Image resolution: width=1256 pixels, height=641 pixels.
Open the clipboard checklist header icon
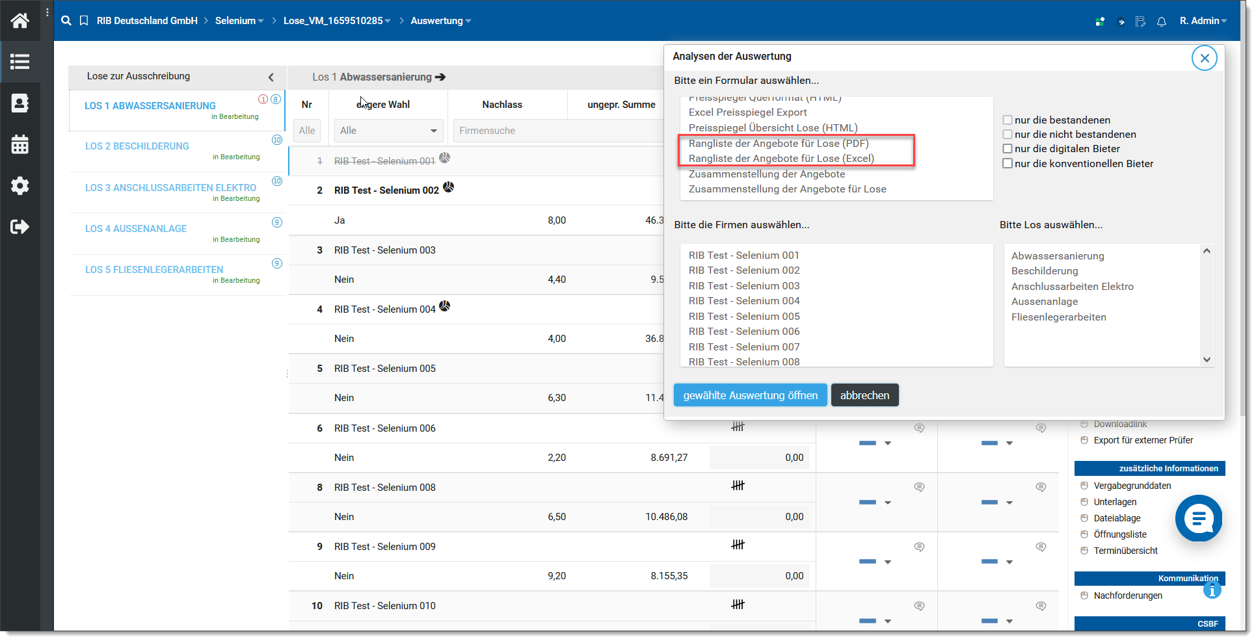click(1121, 21)
